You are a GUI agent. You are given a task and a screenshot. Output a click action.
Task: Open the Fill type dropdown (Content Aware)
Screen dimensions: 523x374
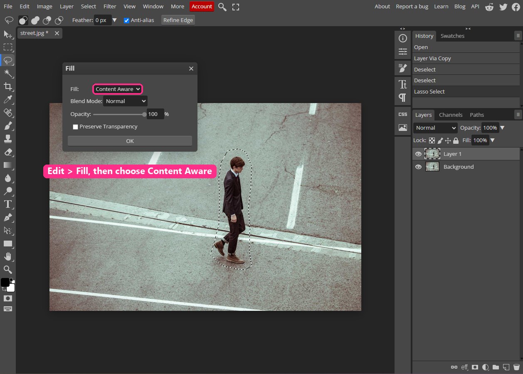pyautogui.click(x=118, y=89)
